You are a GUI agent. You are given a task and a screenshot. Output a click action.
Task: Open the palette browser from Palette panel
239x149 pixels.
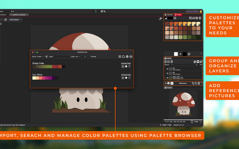(193, 18)
